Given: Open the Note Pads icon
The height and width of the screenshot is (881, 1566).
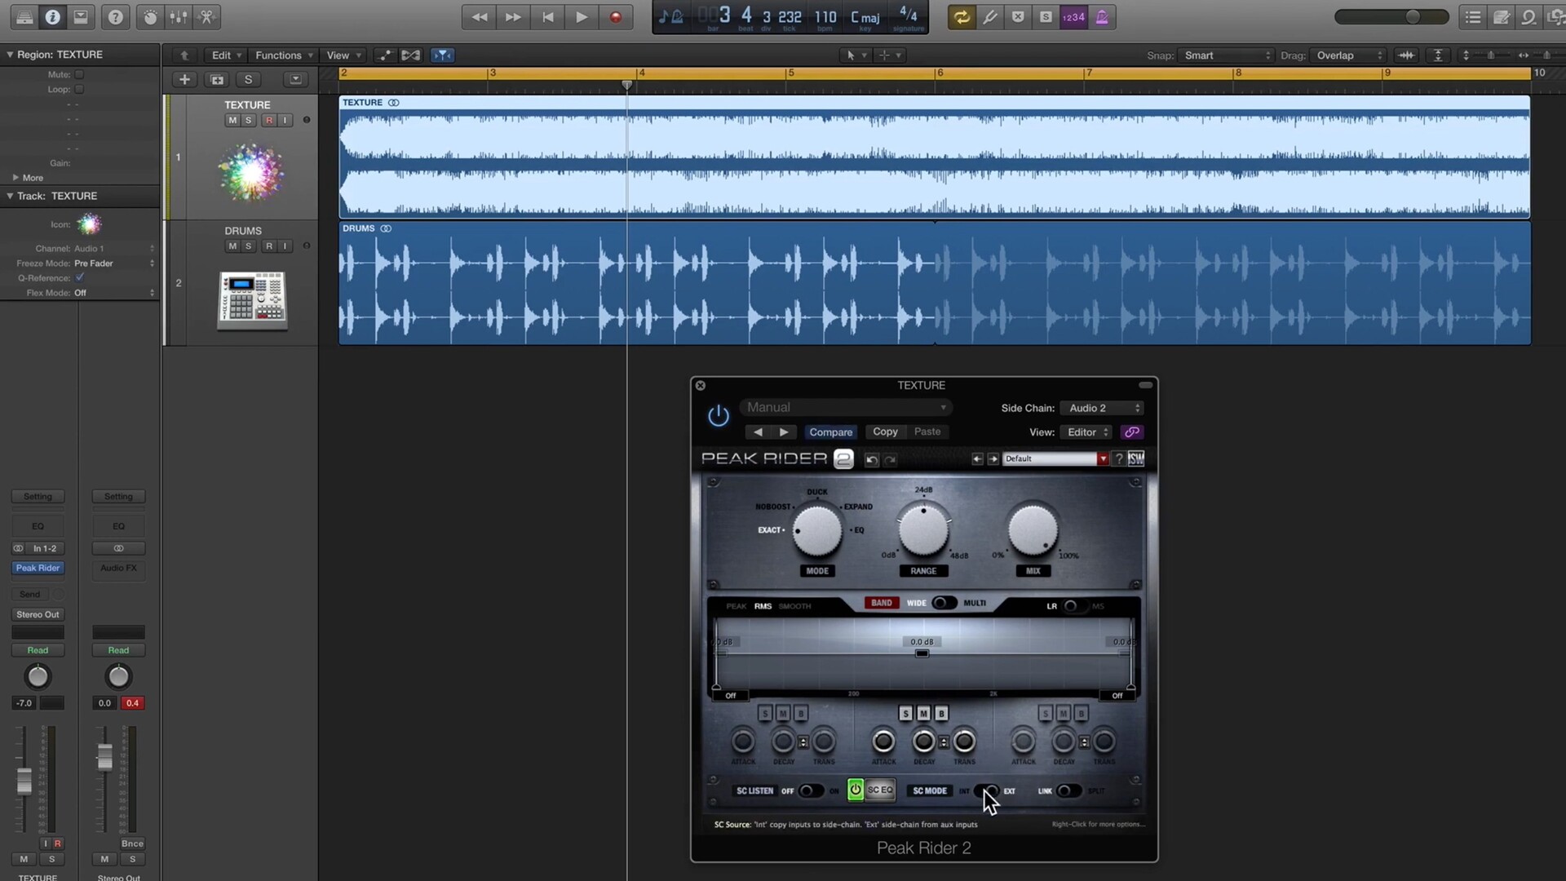Looking at the screenshot, I should (1501, 17).
